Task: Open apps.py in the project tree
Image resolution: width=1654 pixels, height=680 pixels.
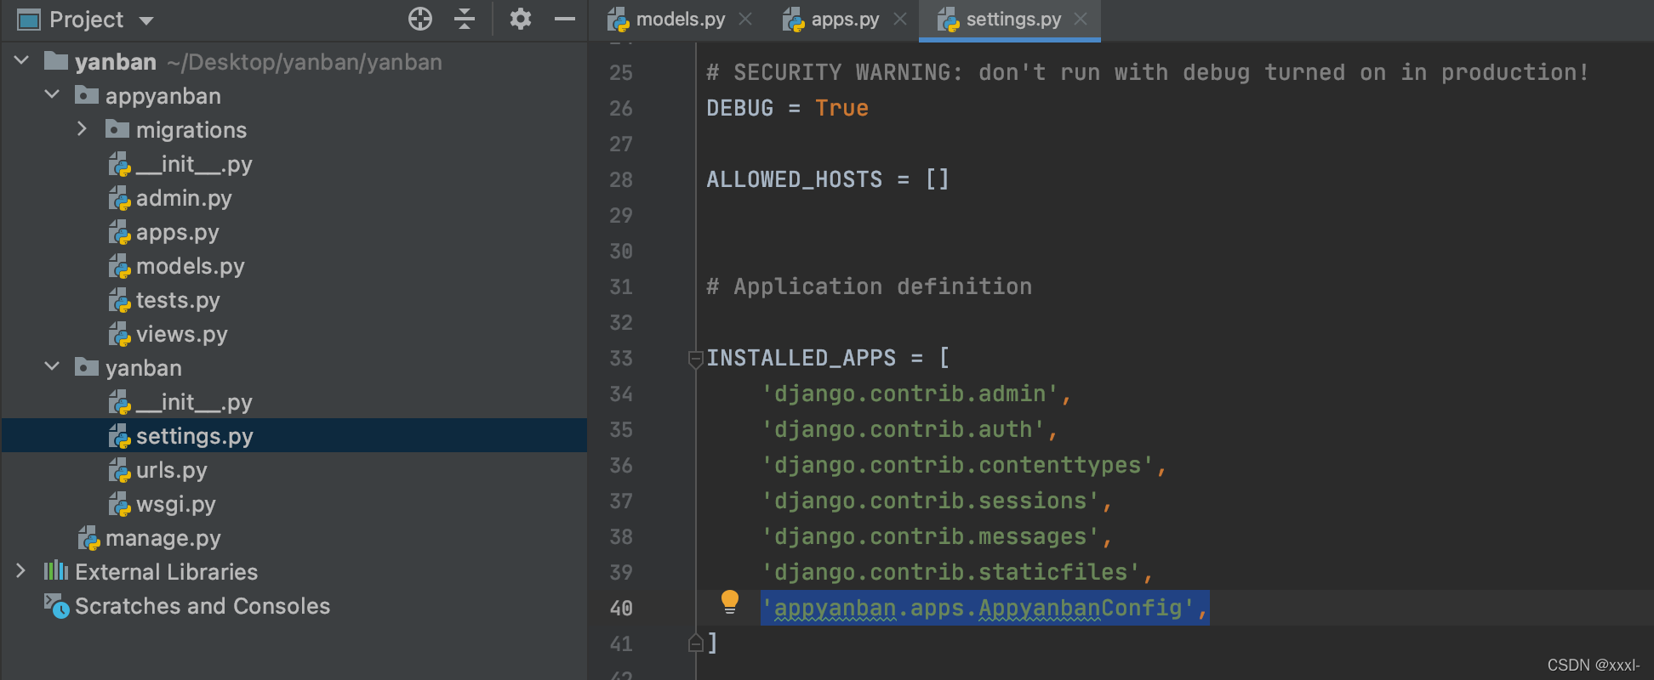Action: click(178, 232)
